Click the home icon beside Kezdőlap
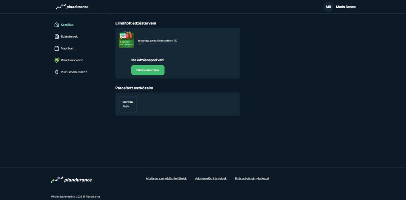Viewport: 406px width, 200px height. pos(57,25)
